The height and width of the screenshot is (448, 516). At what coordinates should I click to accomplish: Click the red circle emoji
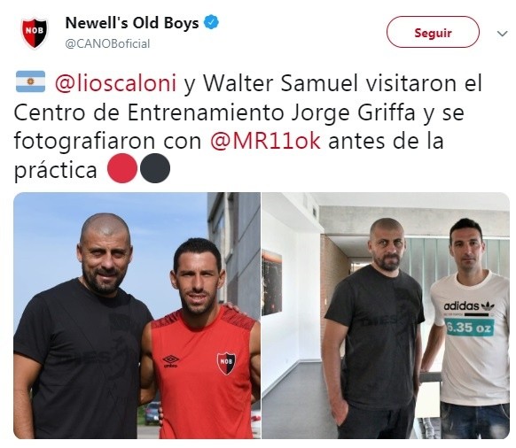click(122, 168)
